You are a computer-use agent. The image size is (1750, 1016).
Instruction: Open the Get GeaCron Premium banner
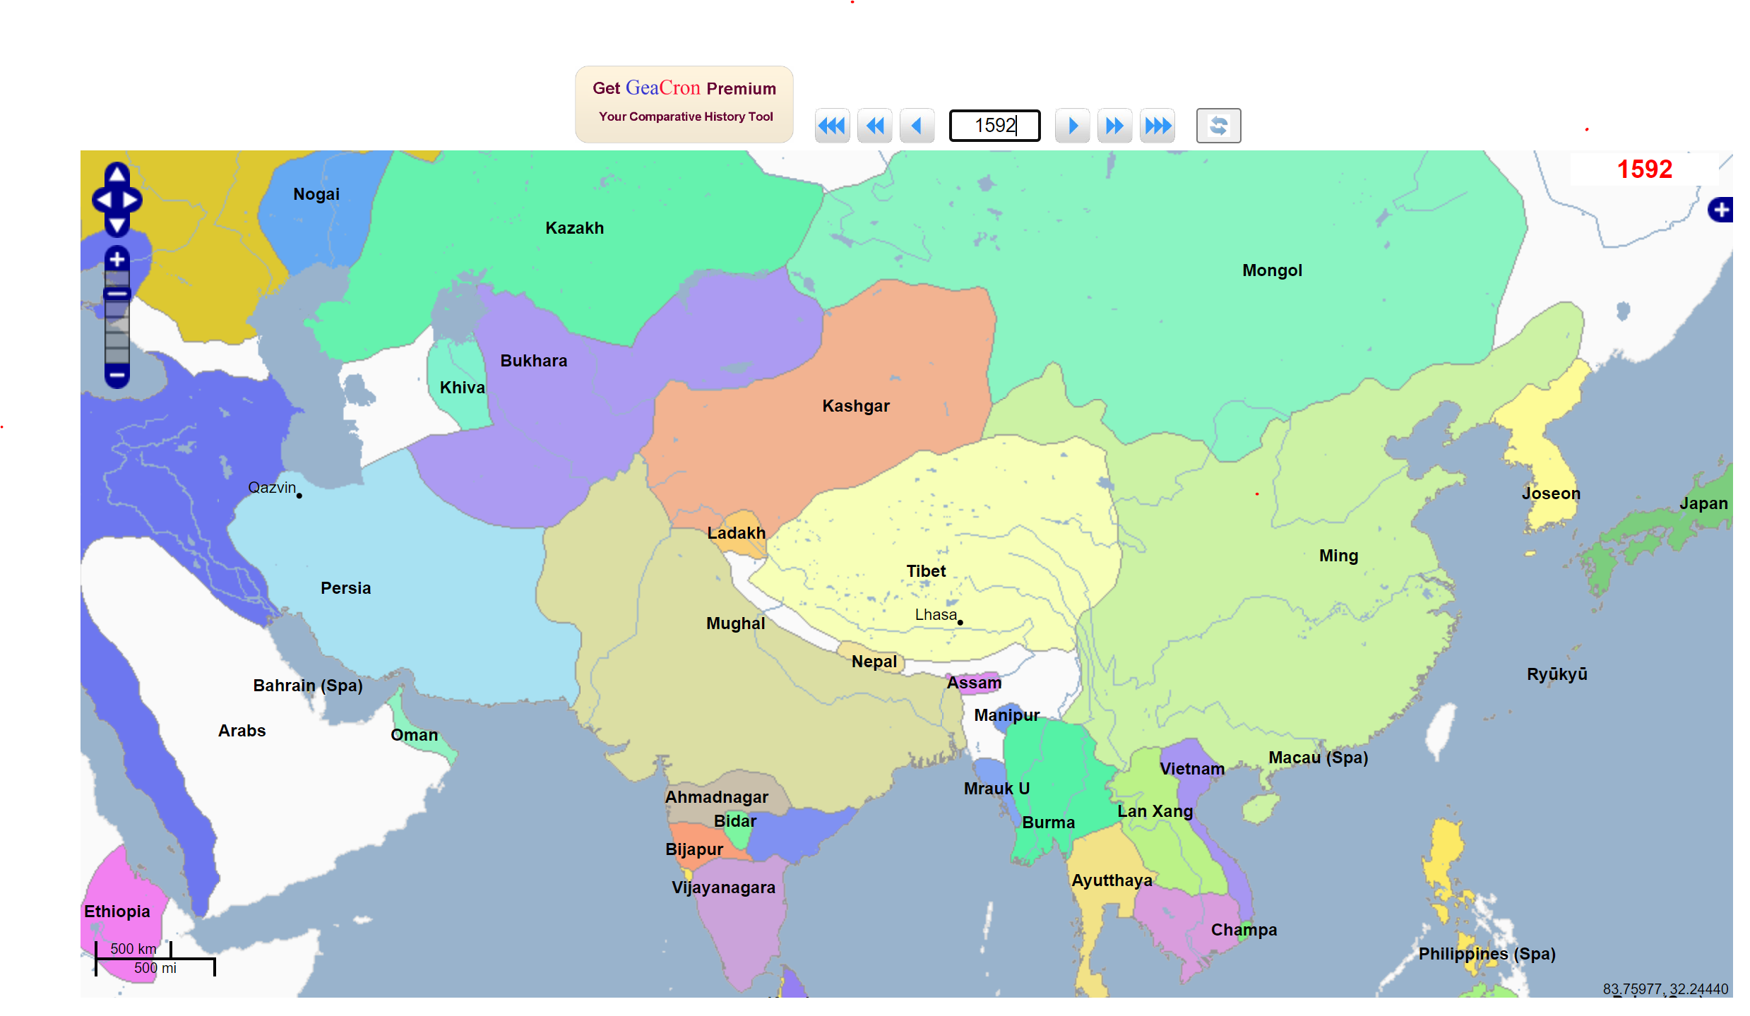(684, 104)
